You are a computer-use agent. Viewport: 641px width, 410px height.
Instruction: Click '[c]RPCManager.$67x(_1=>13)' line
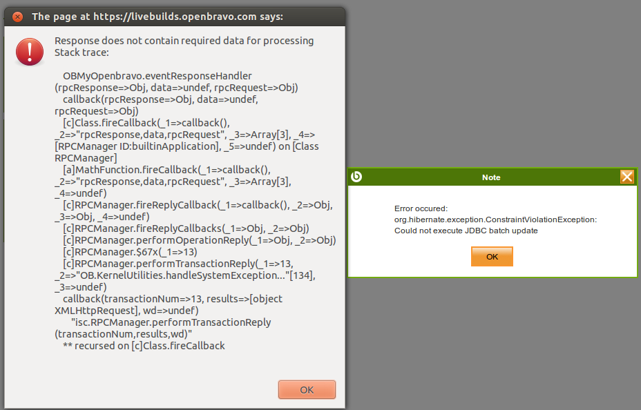tap(130, 252)
